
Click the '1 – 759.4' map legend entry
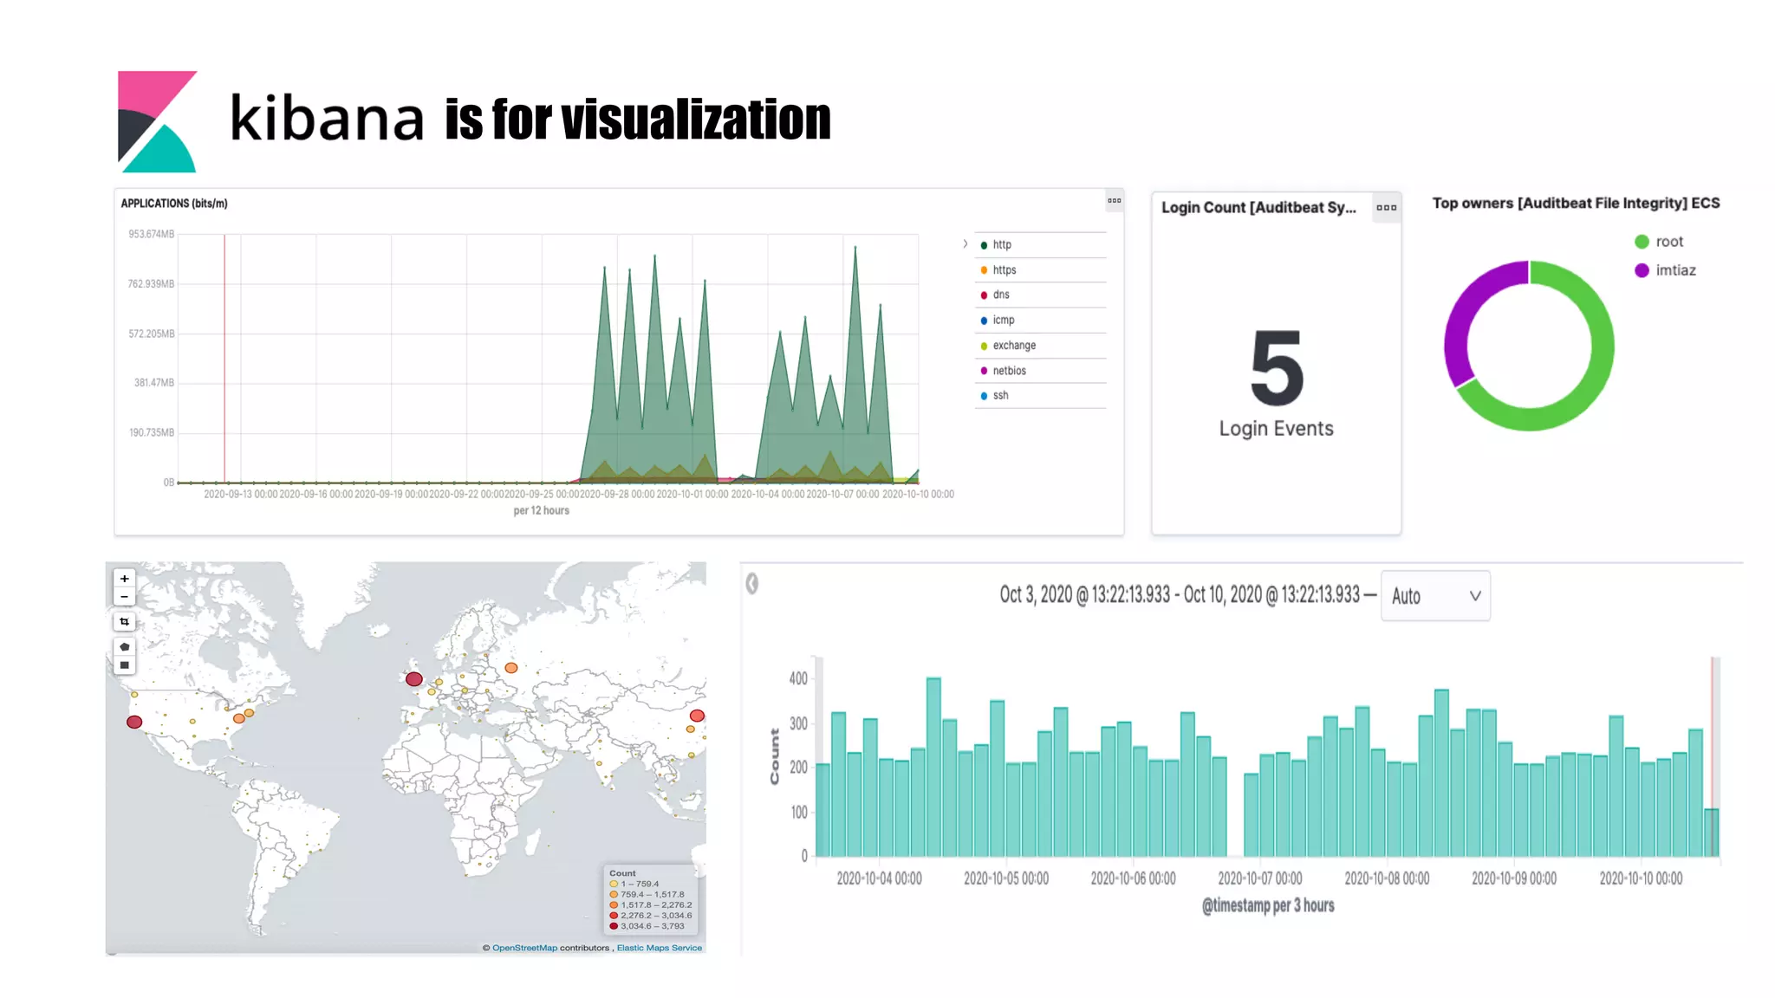coord(634,885)
